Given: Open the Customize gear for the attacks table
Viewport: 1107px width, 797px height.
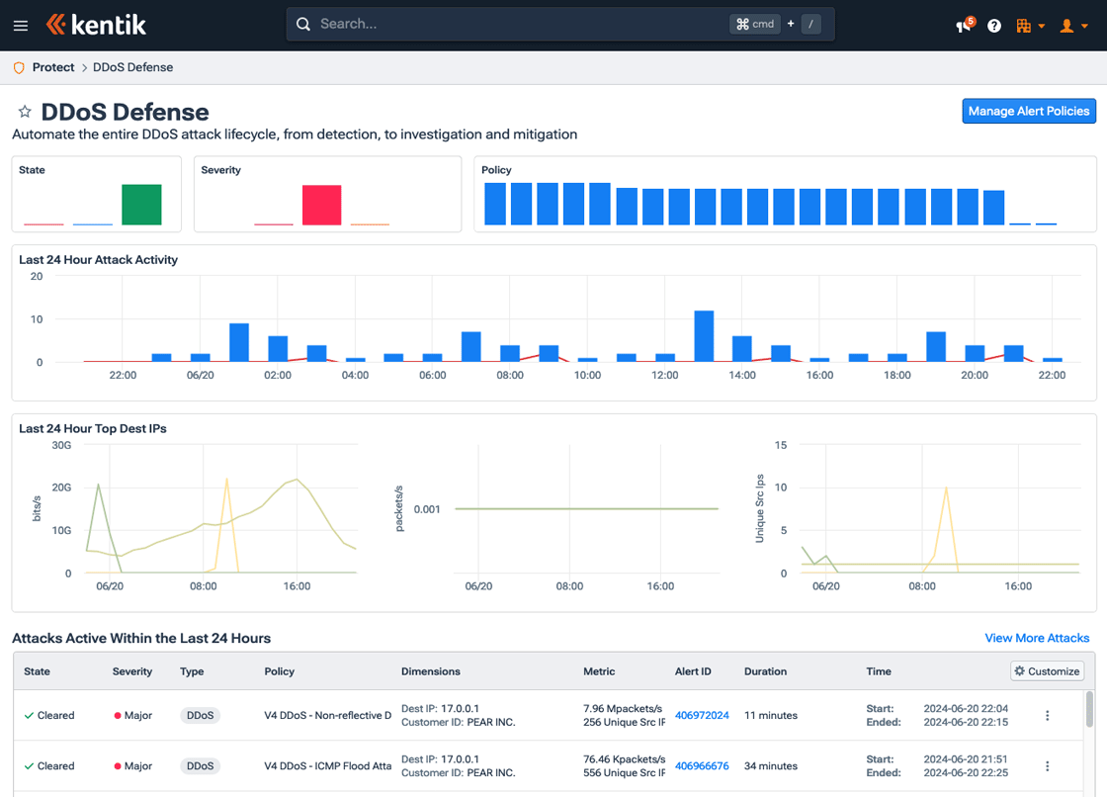Looking at the screenshot, I should coord(1046,670).
